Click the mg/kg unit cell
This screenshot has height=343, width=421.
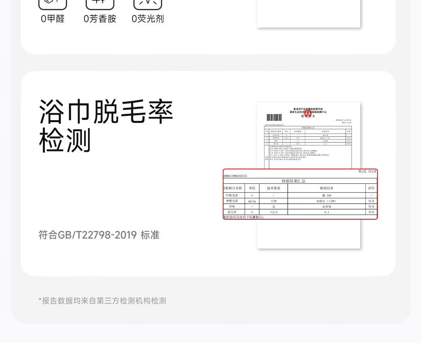252,201
